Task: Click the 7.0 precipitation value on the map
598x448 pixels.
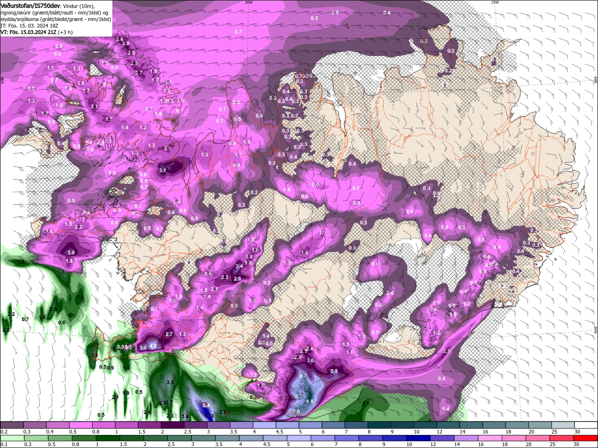Action: coord(296,412)
